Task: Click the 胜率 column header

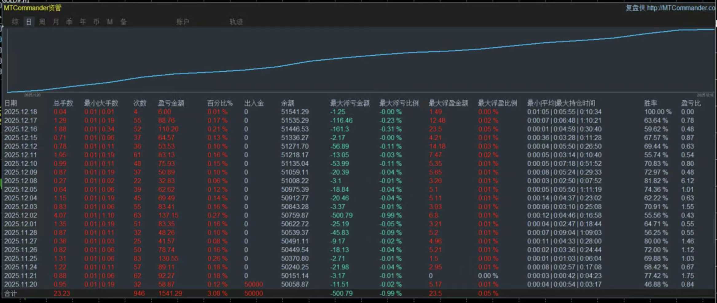Action: tap(651, 103)
